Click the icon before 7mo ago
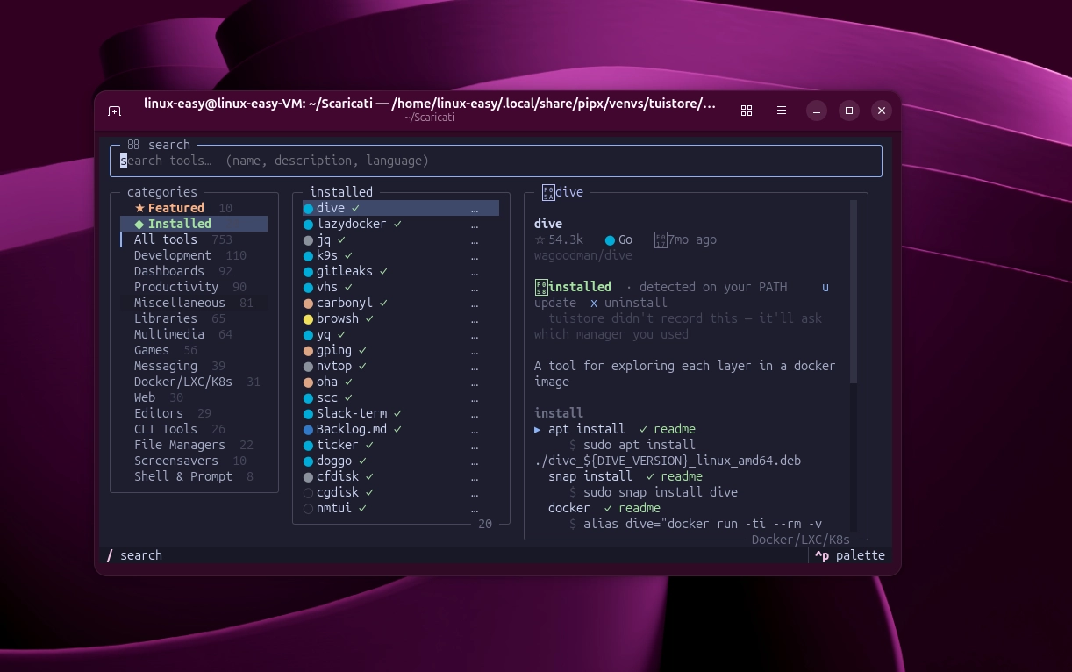Screen dimensions: 1072x672 661,239
